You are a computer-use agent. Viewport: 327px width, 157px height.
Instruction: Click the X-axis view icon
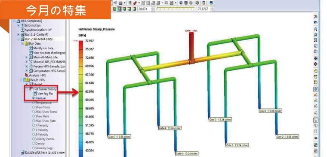coord(316,95)
